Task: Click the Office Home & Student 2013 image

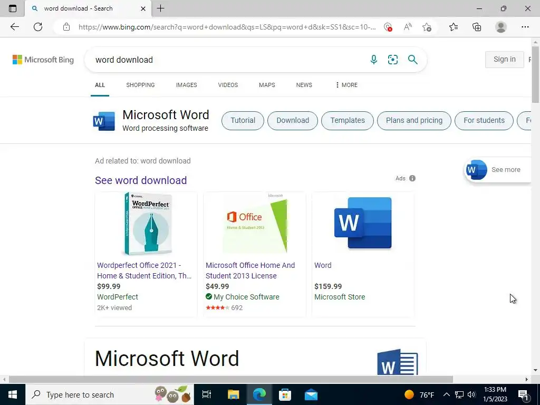Action: [255, 224]
